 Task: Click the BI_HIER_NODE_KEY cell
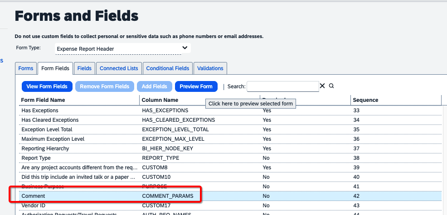[x=168, y=148]
